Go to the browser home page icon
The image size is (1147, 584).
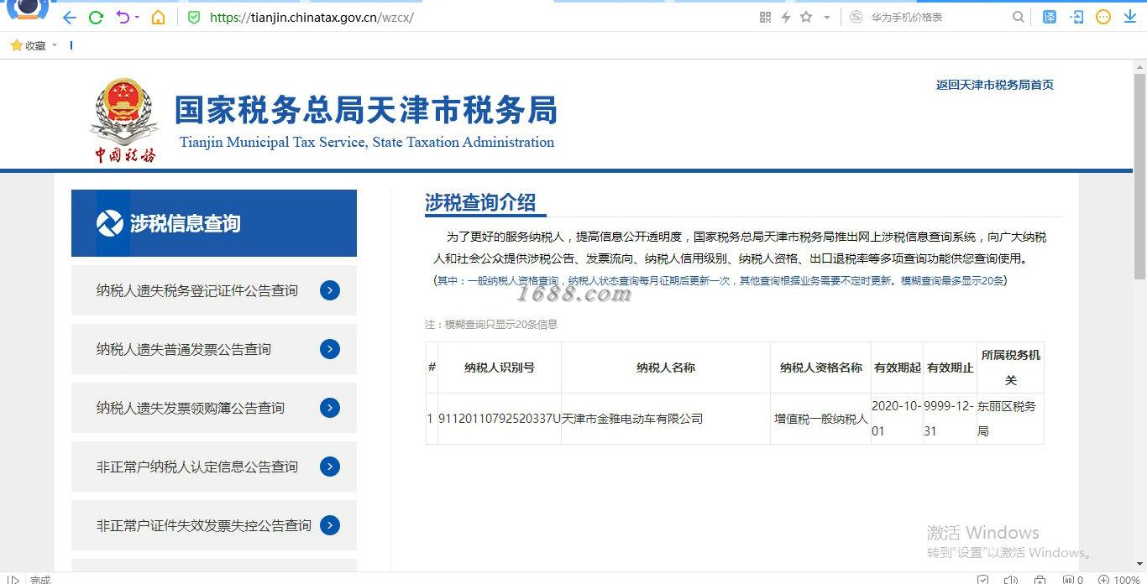[158, 17]
